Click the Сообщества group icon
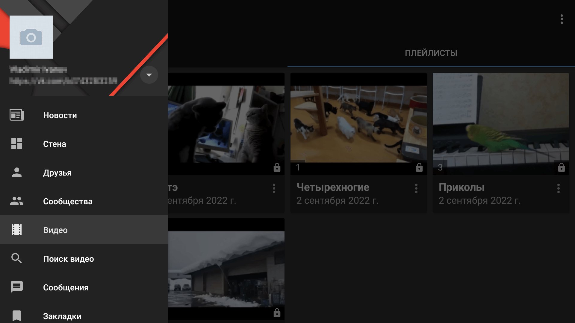The image size is (575, 323). tap(17, 201)
